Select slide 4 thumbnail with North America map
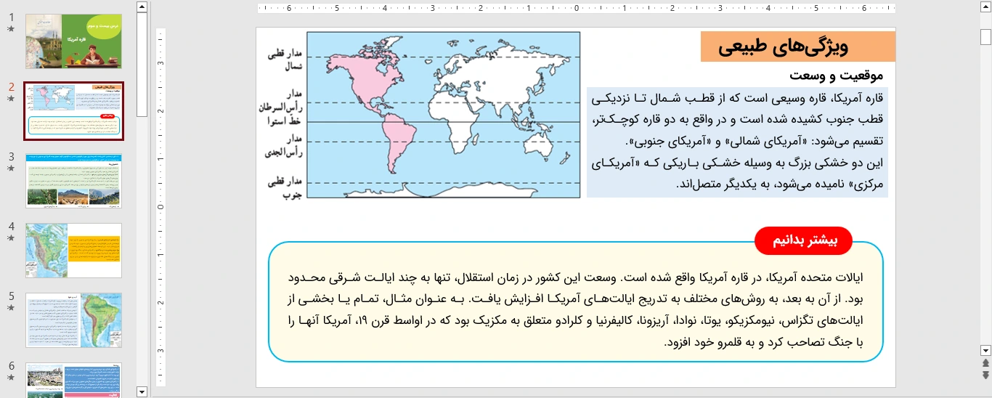Image resolution: width=992 pixels, height=398 pixels. (73, 250)
